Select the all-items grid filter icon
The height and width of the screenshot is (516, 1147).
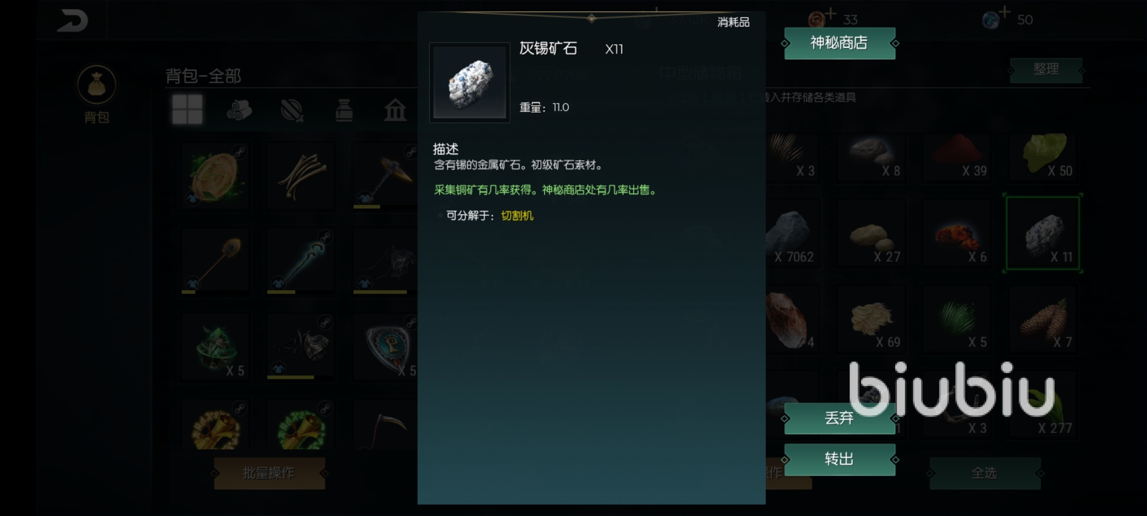(187, 109)
